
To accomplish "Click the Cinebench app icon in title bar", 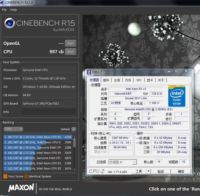I will click(x=2, y=2).
